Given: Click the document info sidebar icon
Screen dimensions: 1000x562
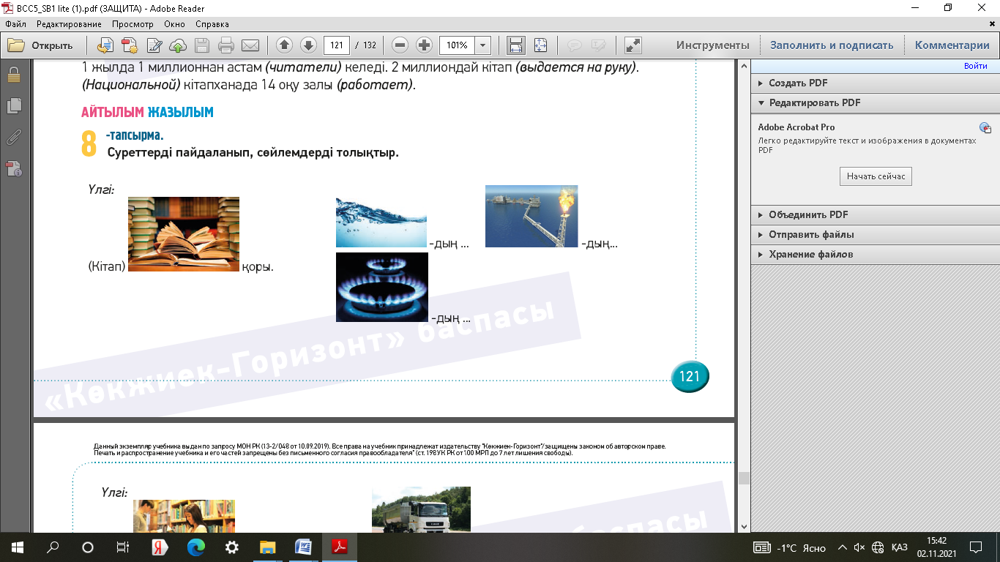Looking at the screenshot, I should [13, 169].
